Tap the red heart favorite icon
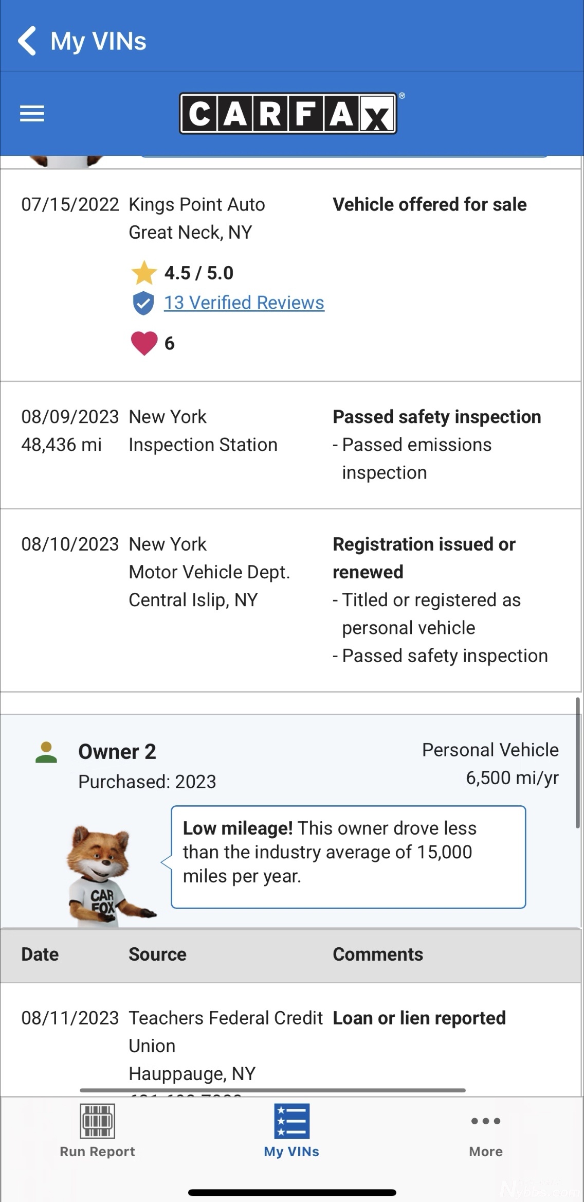 (x=144, y=343)
